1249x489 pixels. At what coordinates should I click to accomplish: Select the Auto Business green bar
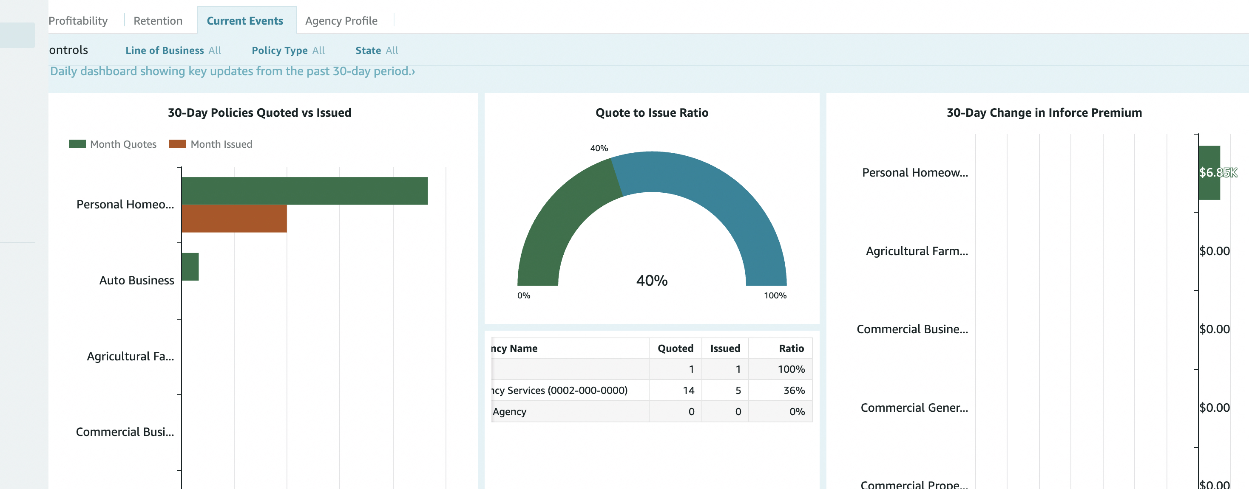click(x=190, y=266)
